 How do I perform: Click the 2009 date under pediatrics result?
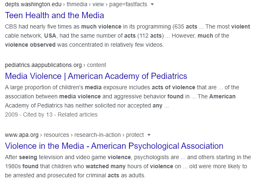point(11,114)
